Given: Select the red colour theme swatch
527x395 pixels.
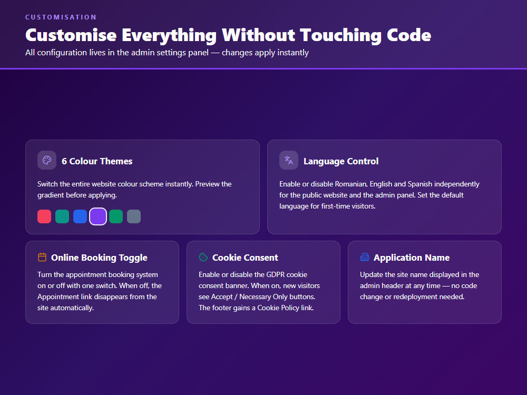Looking at the screenshot, I should pos(44,216).
